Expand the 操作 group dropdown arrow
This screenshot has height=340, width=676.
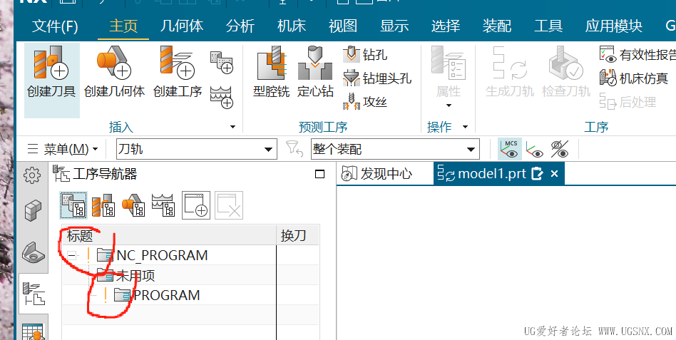(x=465, y=127)
